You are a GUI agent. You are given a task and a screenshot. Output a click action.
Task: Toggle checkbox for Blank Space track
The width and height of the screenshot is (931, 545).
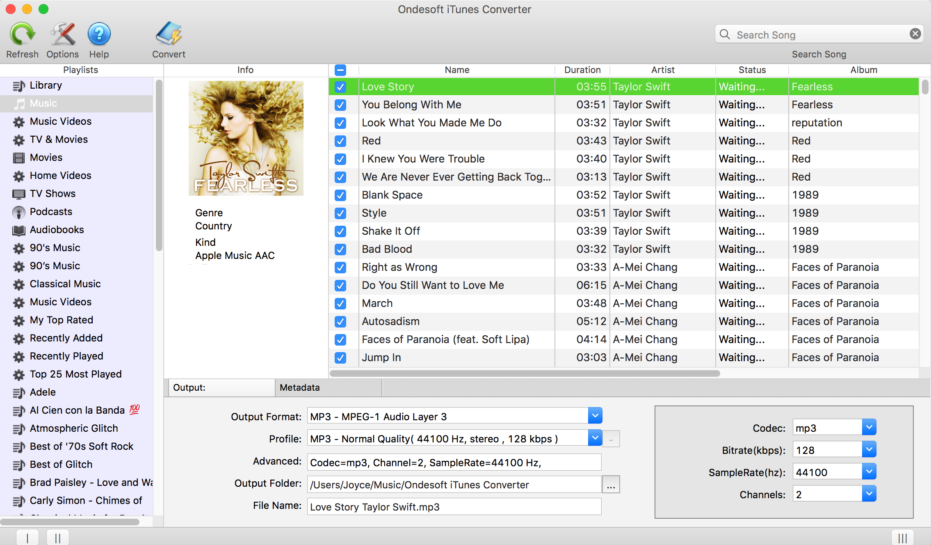[x=340, y=194]
